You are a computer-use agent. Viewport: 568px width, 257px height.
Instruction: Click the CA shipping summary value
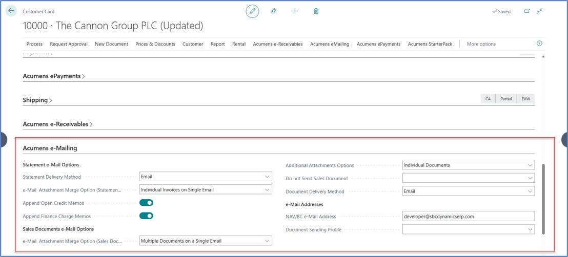pos(488,99)
